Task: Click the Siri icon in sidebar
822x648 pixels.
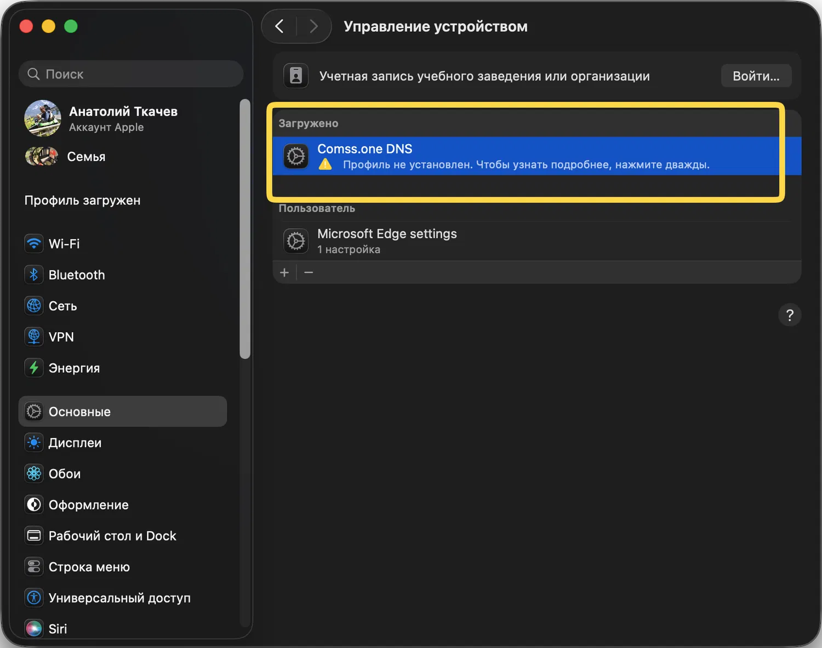Action: tap(34, 628)
